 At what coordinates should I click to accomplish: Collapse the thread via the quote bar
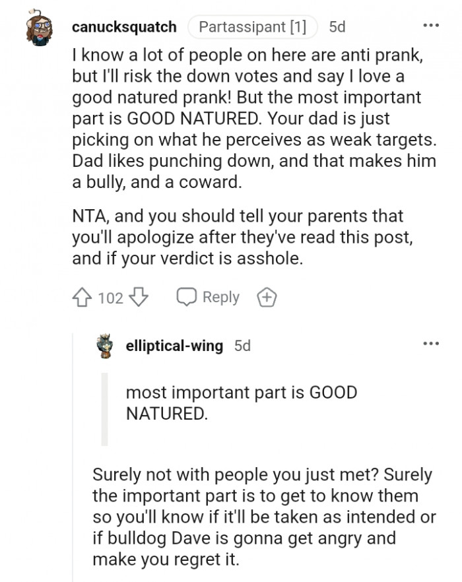click(x=104, y=408)
